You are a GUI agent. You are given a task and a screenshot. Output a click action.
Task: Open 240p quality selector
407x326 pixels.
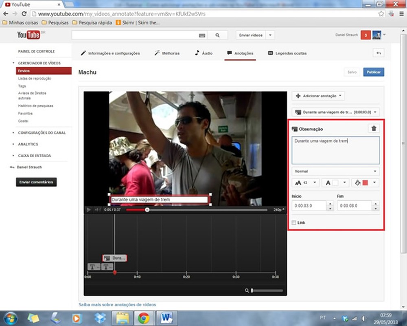pos(279,209)
